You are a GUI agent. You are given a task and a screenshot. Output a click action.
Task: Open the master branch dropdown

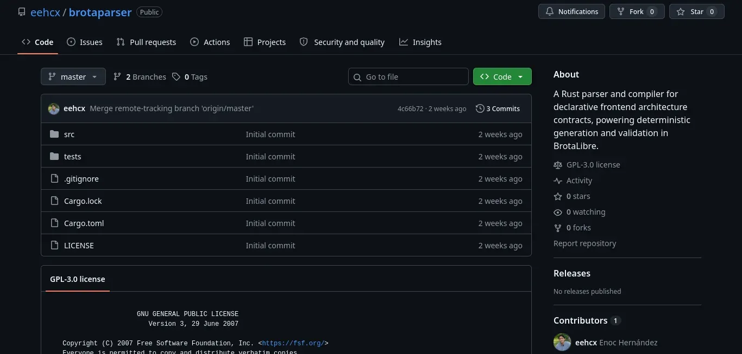click(73, 76)
